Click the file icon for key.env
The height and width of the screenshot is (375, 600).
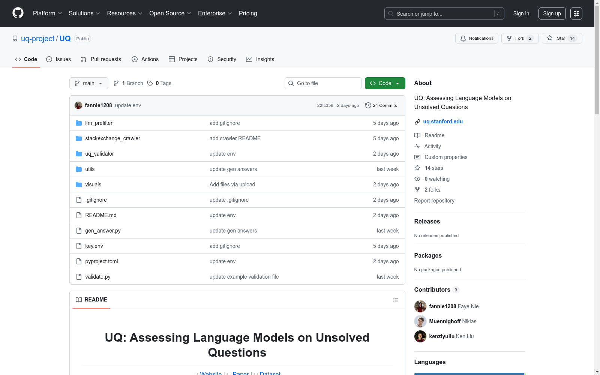point(79,246)
